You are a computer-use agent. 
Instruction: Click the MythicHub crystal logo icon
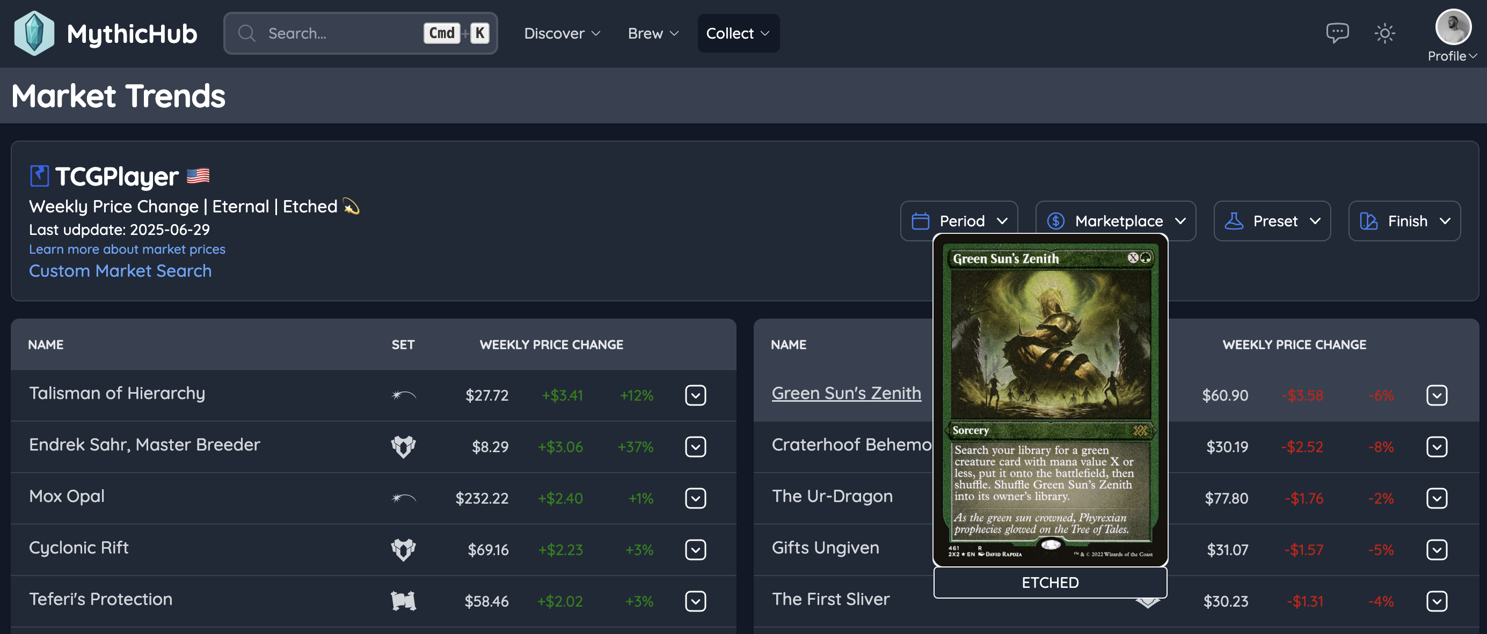(x=34, y=33)
